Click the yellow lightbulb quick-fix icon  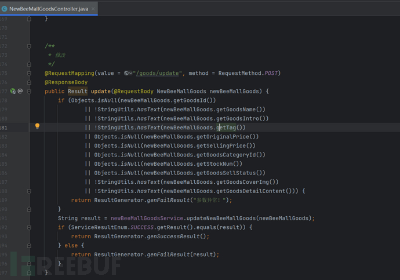37,126
